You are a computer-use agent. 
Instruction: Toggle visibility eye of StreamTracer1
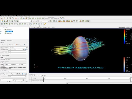[1, 31]
